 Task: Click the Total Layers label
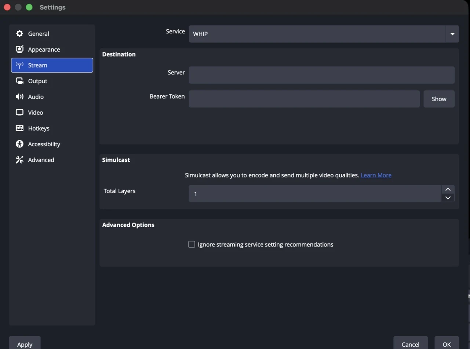pos(120,191)
